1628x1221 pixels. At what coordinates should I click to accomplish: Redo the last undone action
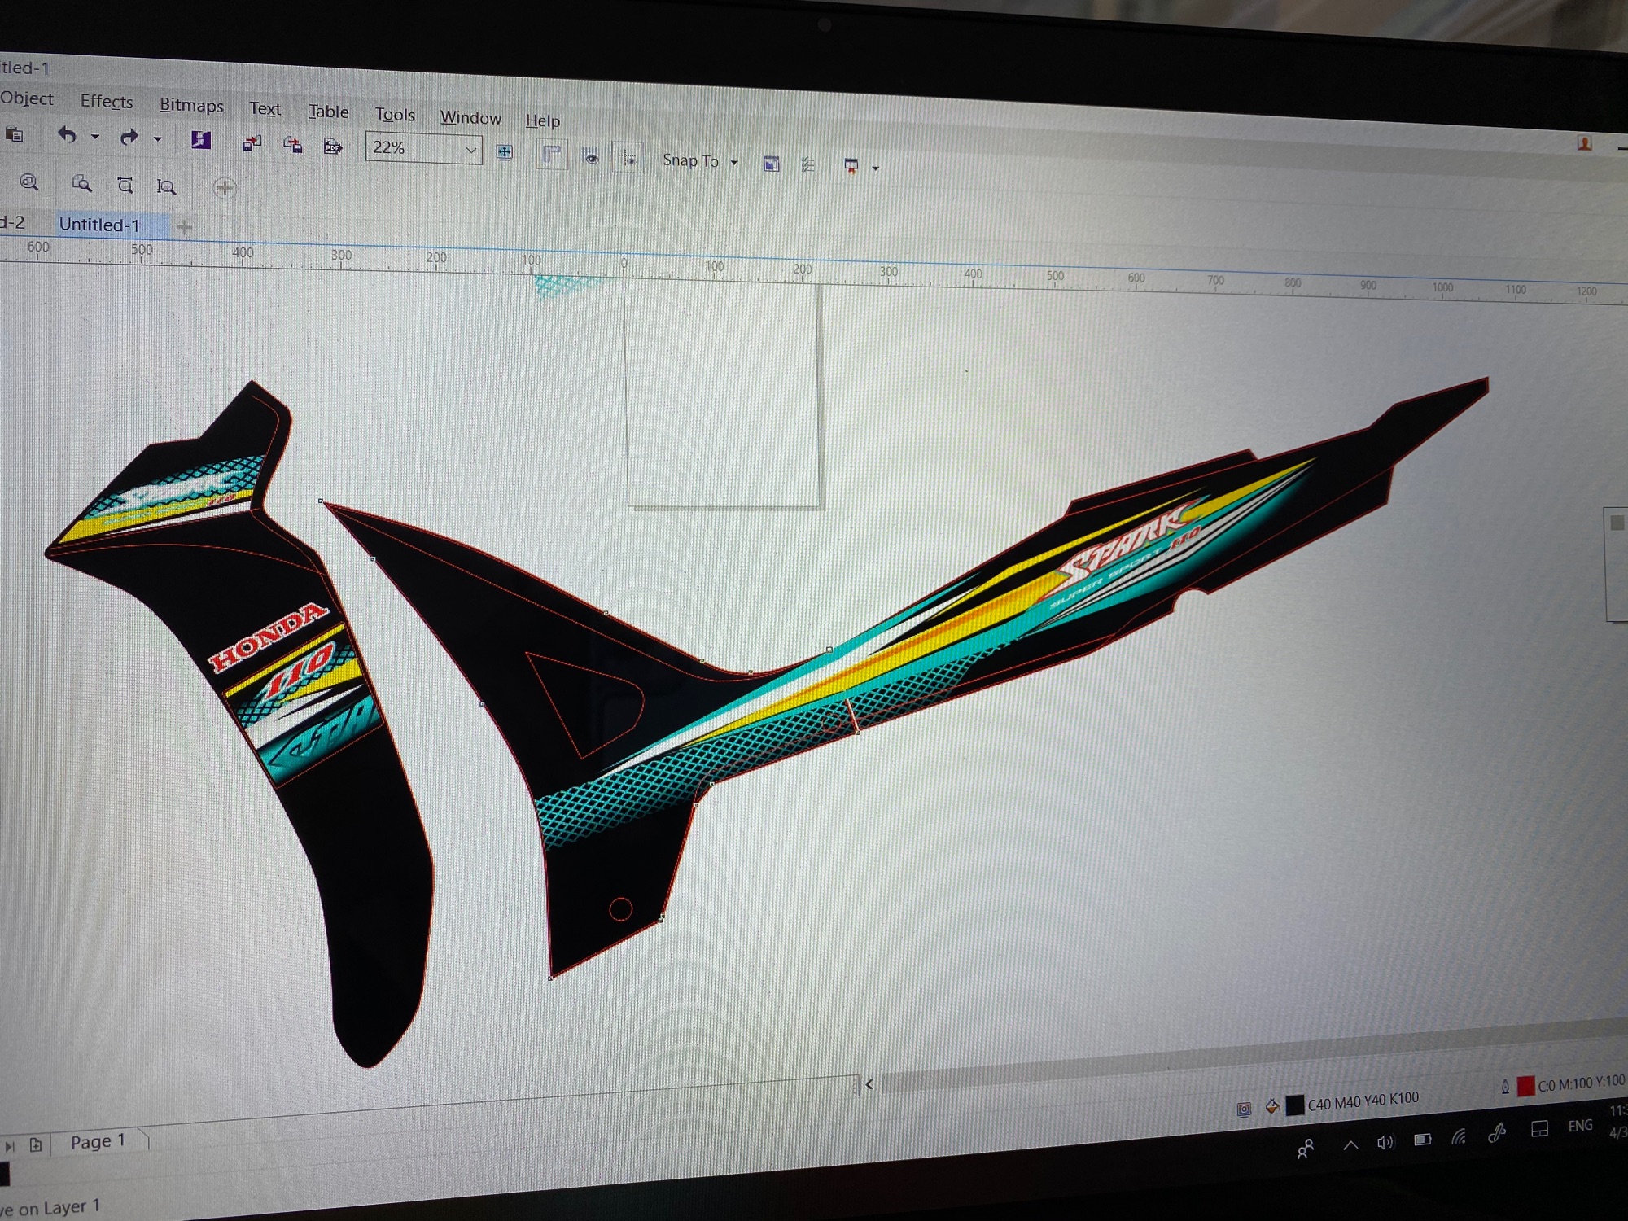(129, 138)
